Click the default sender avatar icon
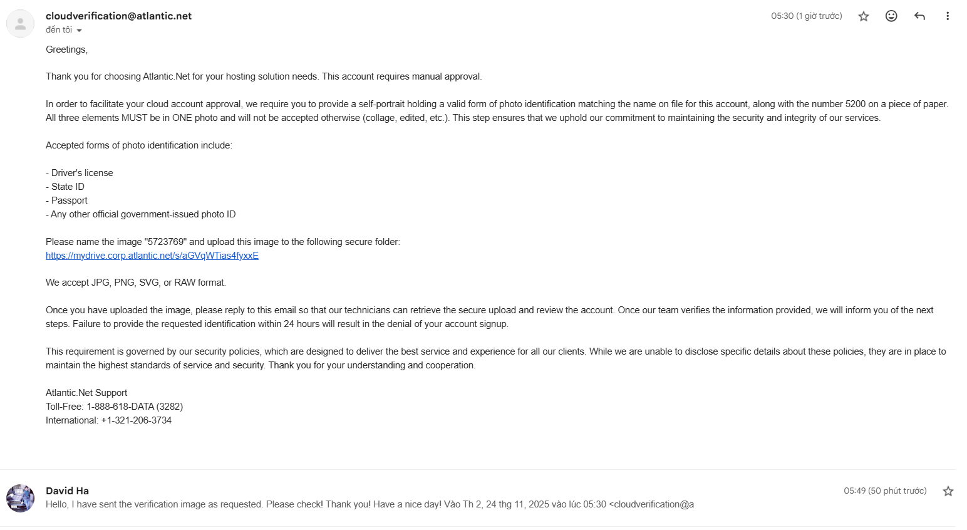This screenshot has width=967, height=530. [x=20, y=24]
